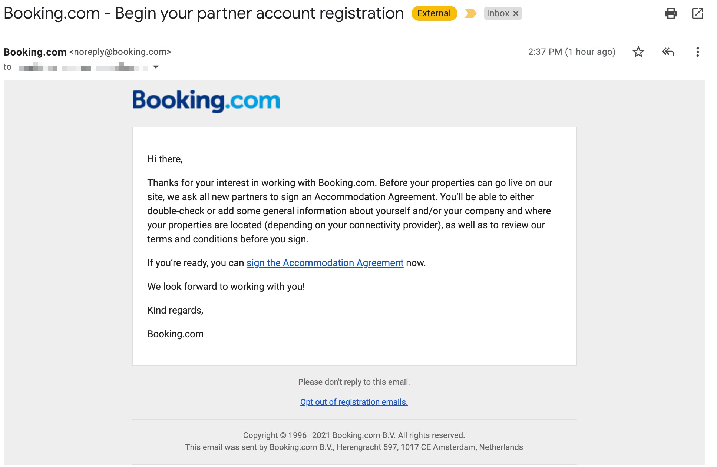Remove the Inbox label with its x

click(x=516, y=14)
